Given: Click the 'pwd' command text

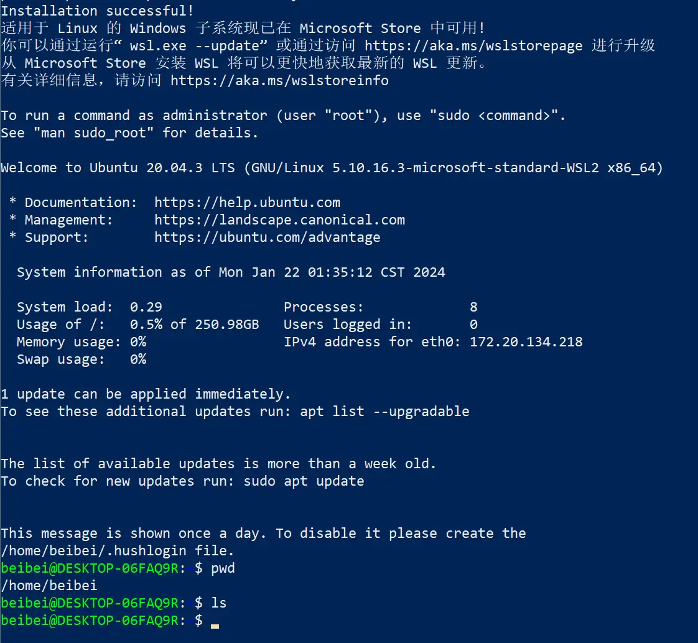Looking at the screenshot, I should click(223, 568).
